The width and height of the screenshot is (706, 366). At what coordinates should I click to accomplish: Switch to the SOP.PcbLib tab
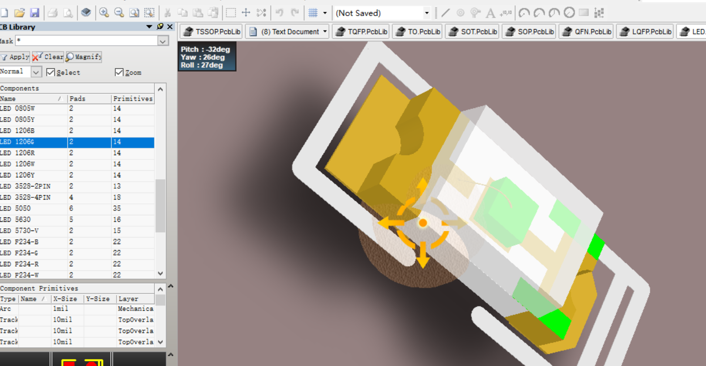tap(529, 31)
